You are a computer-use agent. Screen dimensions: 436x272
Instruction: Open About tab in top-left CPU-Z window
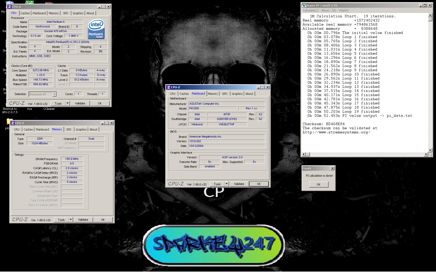click(90, 13)
